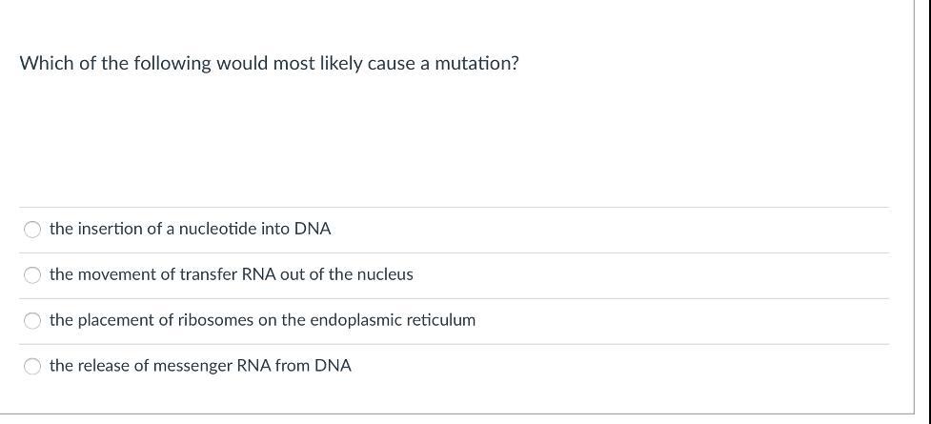Screen dimensions: 931x424
Task: Choose the transfer RNA movement radio button
Action: pyautogui.click(x=32, y=275)
